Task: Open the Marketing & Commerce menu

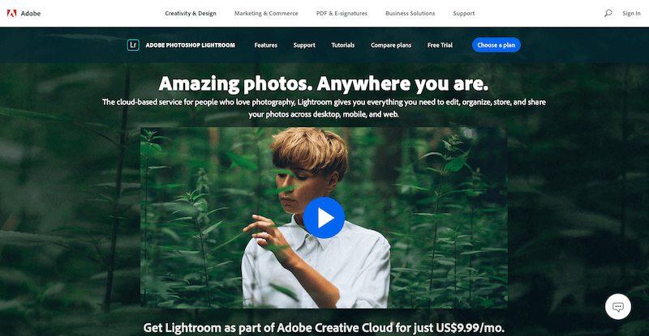Action: 266,13
